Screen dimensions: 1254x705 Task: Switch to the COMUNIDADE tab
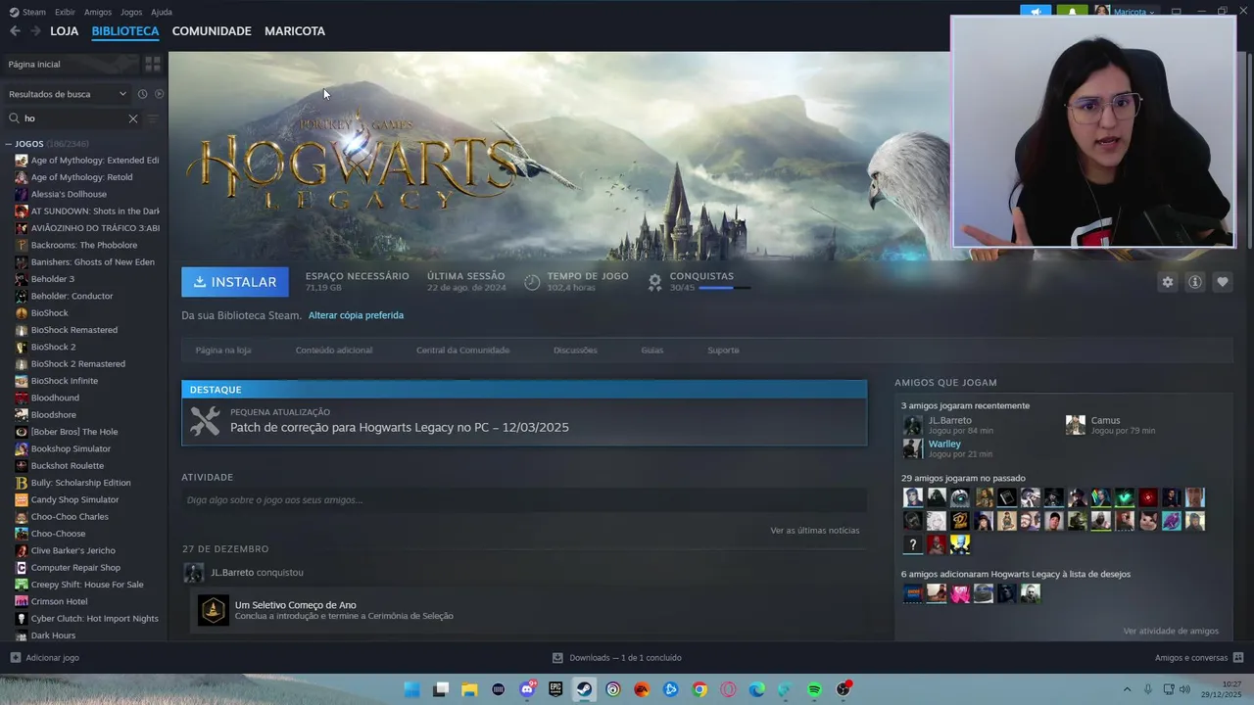[x=212, y=31]
